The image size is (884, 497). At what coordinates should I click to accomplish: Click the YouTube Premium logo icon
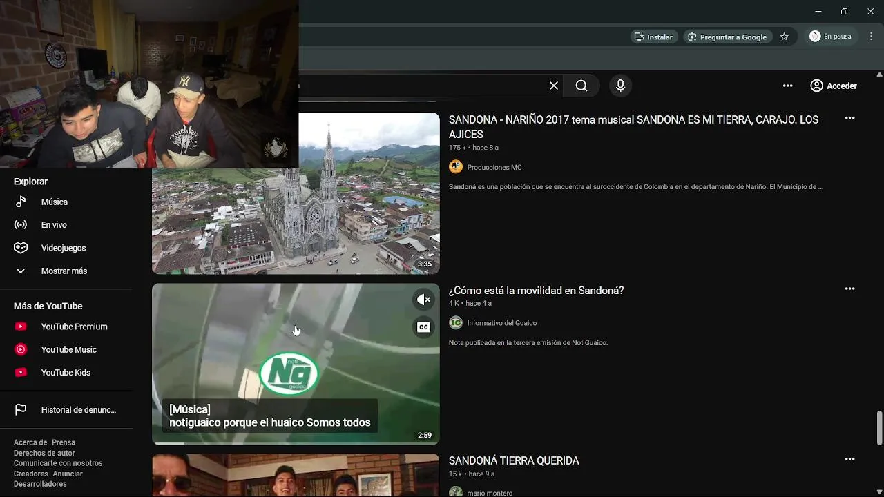pyautogui.click(x=21, y=327)
